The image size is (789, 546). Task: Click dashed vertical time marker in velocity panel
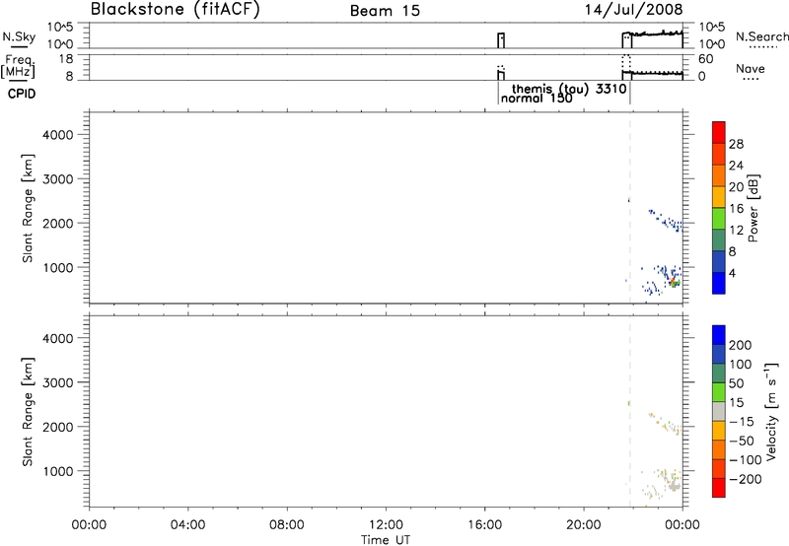pyautogui.click(x=630, y=411)
